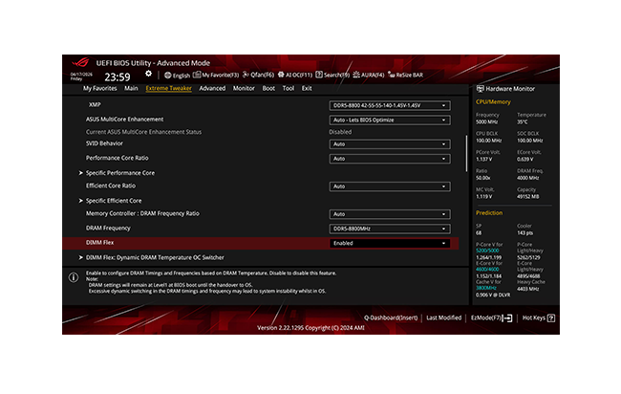Click the 4600/4600 E-Core value
This screenshot has height=394, width=621.
[x=487, y=270]
